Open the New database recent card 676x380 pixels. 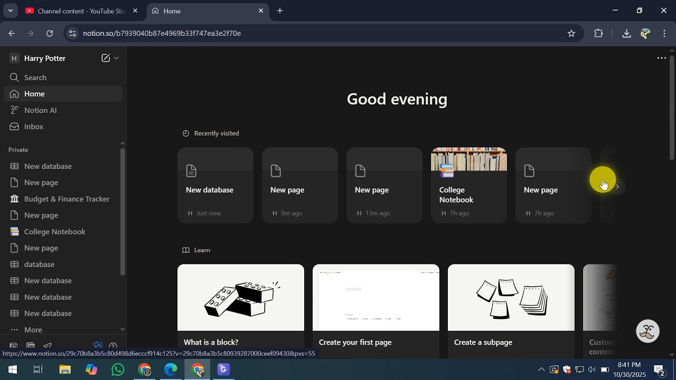(215, 185)
